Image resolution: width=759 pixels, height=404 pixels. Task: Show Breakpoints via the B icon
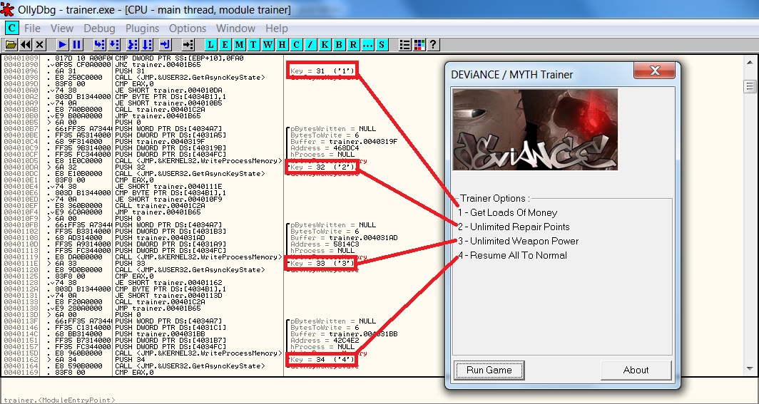[x=340, y=44]
